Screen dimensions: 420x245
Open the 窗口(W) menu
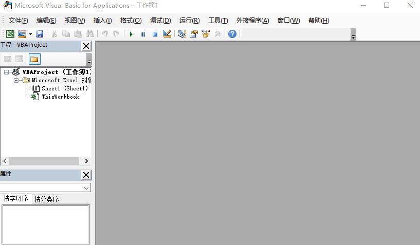tap(289, 21)
